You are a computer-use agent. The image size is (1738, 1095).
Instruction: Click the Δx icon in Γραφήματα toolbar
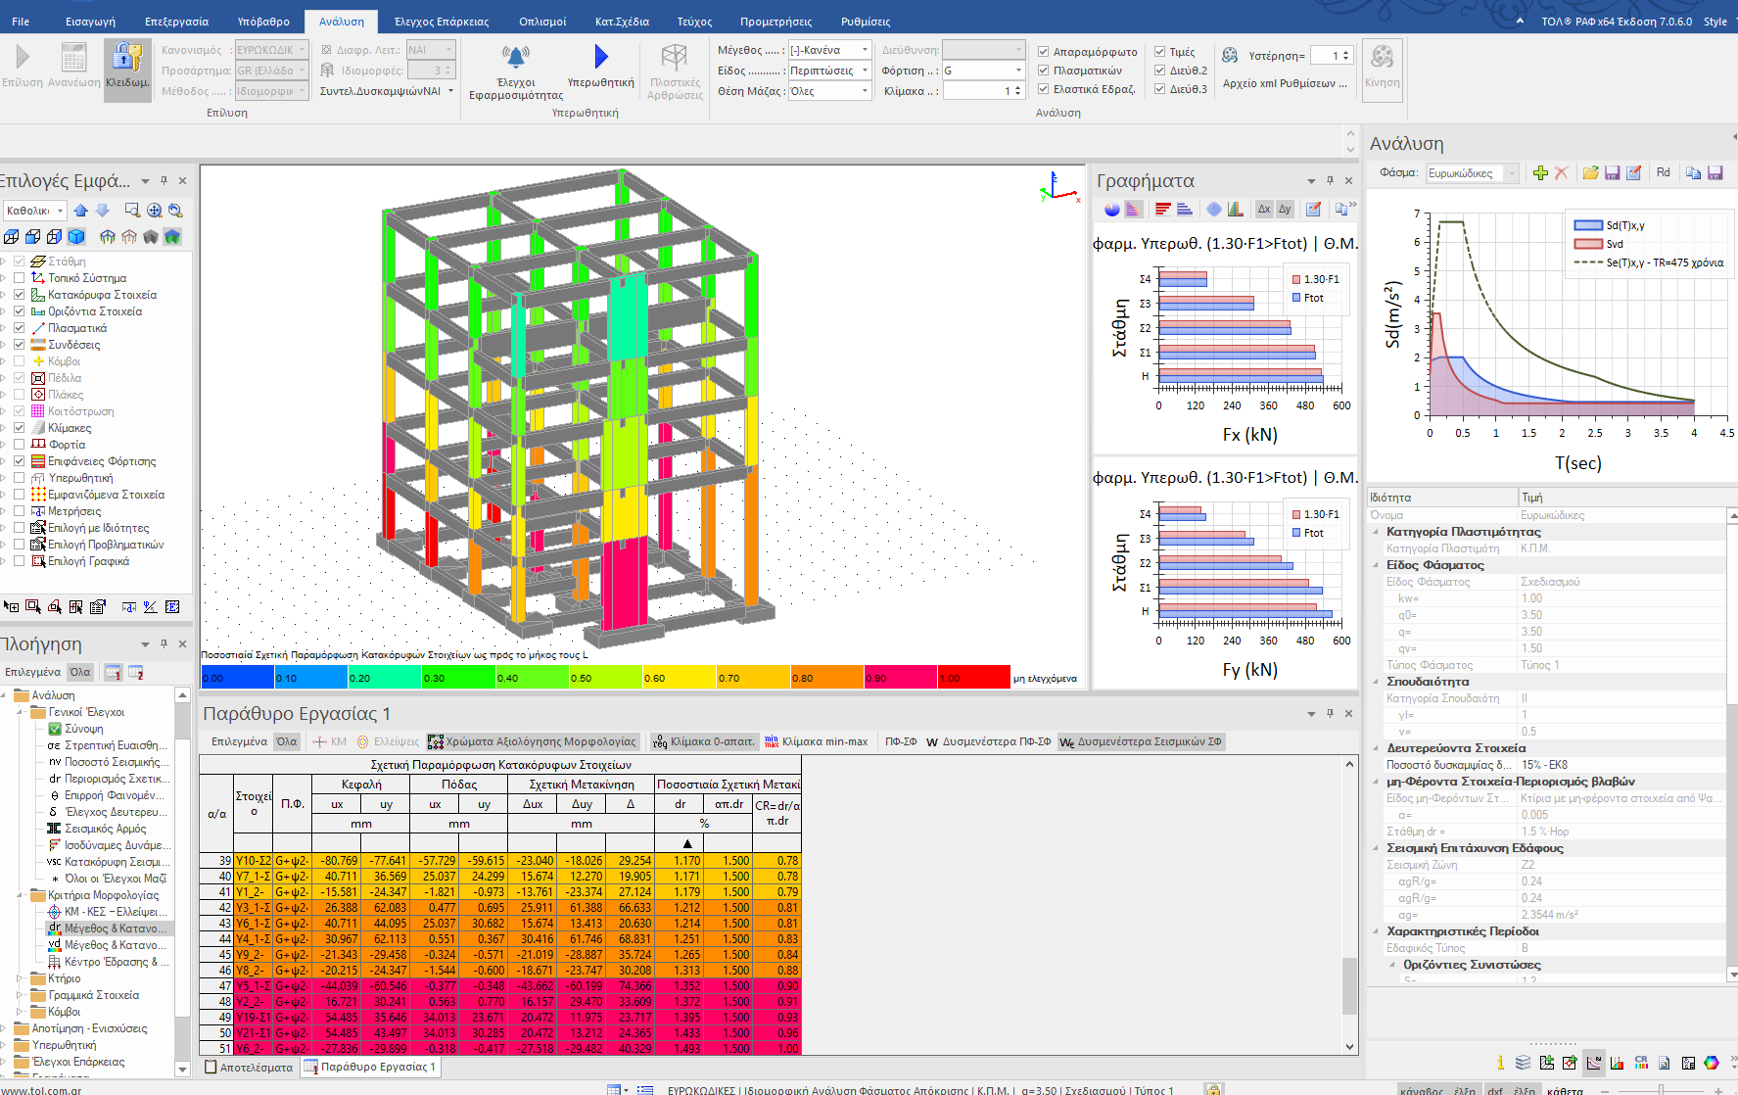coord(1264,209)
